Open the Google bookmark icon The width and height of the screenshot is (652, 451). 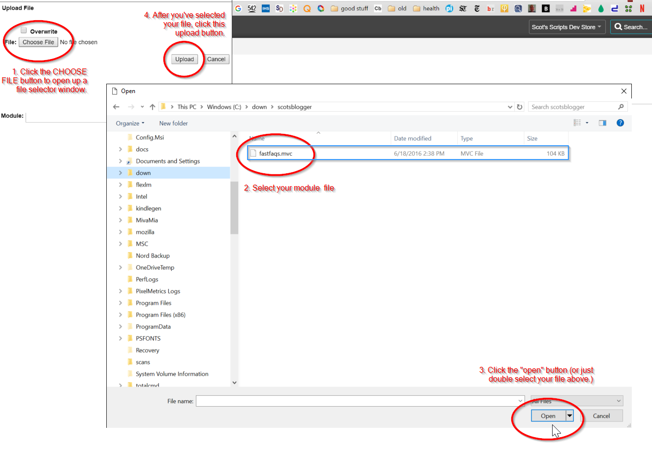pos(238,8)
